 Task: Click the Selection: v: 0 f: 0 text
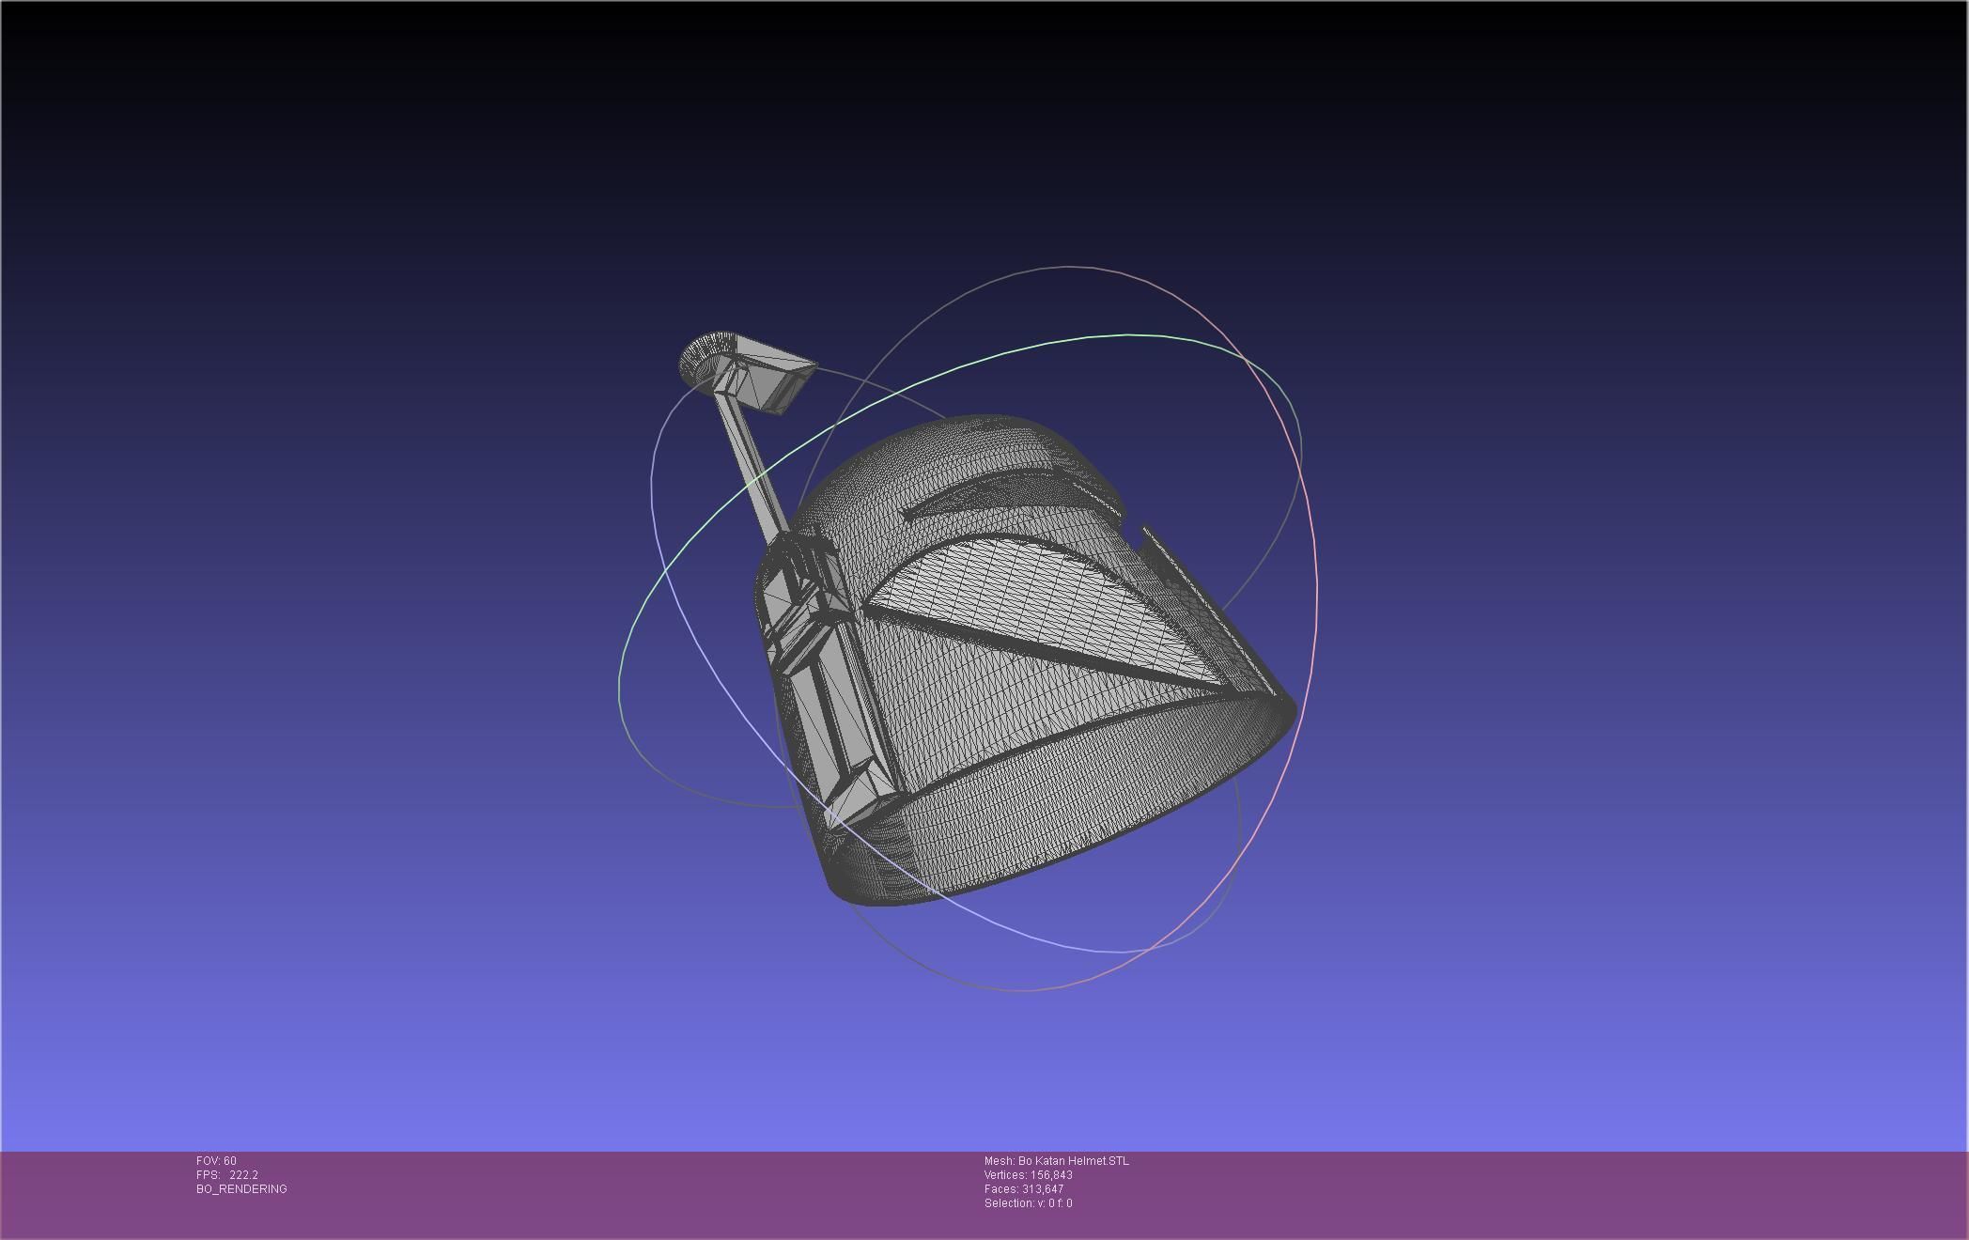tap(1029, 1203)
